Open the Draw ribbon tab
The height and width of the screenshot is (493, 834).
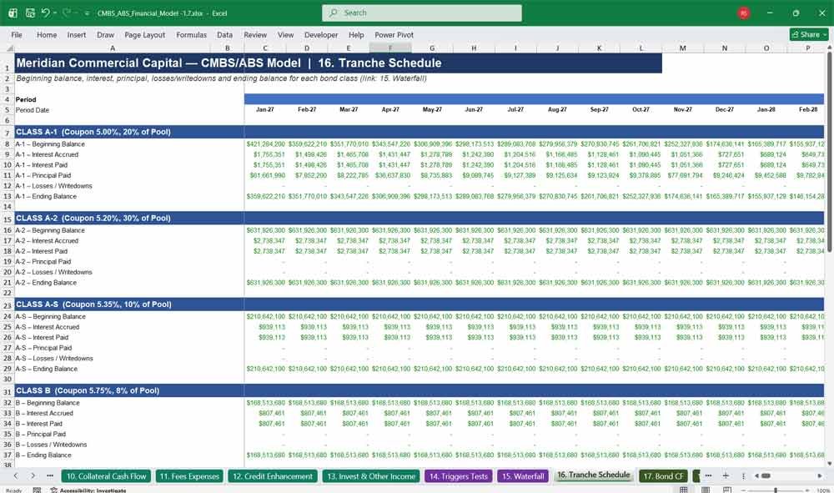[x=105, y=34]
